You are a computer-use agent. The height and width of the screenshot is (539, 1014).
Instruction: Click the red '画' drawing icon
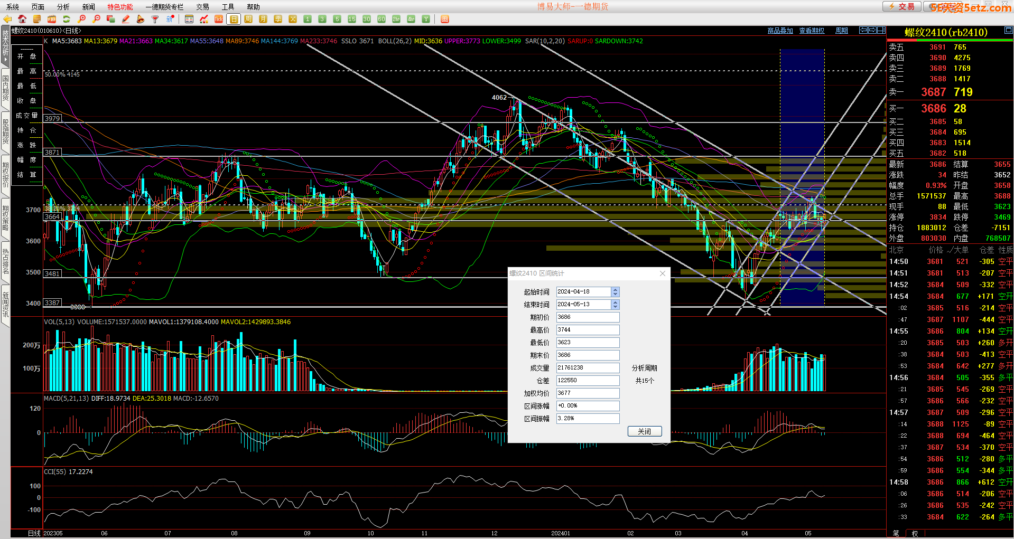pos(445,19)
